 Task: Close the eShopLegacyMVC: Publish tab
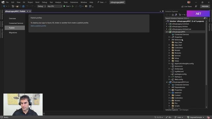pos(30,11)
